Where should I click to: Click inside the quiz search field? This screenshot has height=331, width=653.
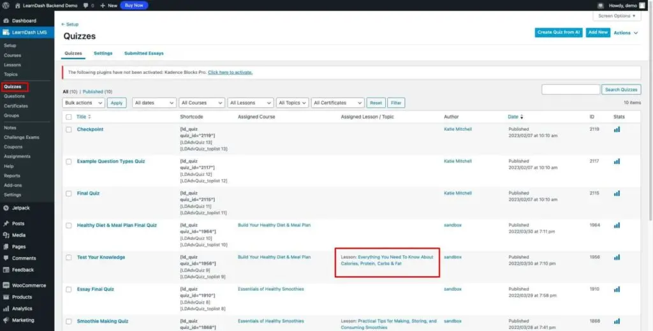[571, 89]
